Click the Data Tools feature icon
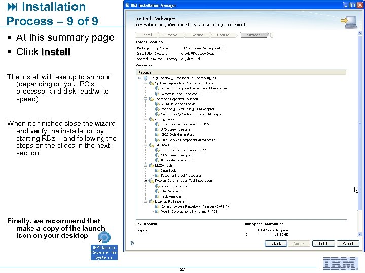 [157, 170]
